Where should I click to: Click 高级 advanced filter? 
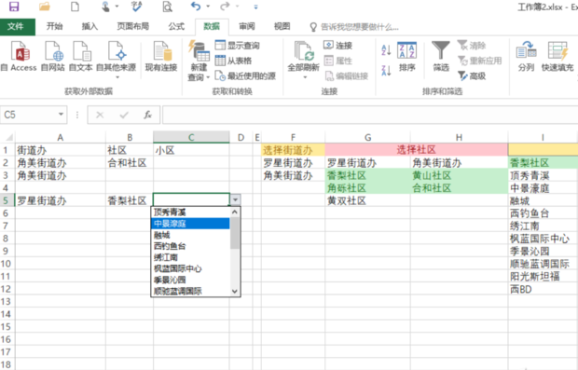472,75
